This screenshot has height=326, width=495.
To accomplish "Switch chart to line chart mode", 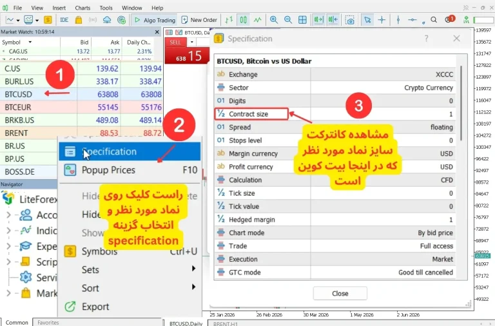I will coord(258,20).
